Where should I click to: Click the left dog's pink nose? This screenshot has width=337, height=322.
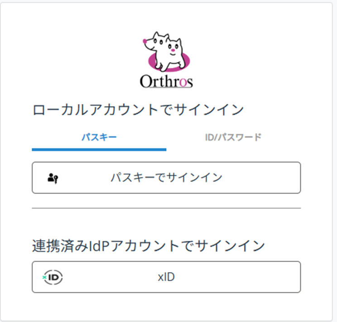pyautogui.click(x=144, y=41)
